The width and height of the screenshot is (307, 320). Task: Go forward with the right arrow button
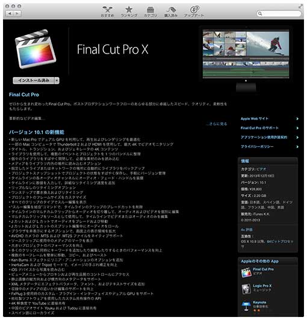coord(17,13)
